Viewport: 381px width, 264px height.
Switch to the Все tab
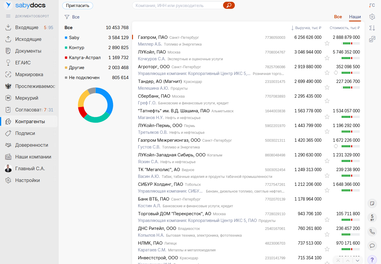[338, 17]
